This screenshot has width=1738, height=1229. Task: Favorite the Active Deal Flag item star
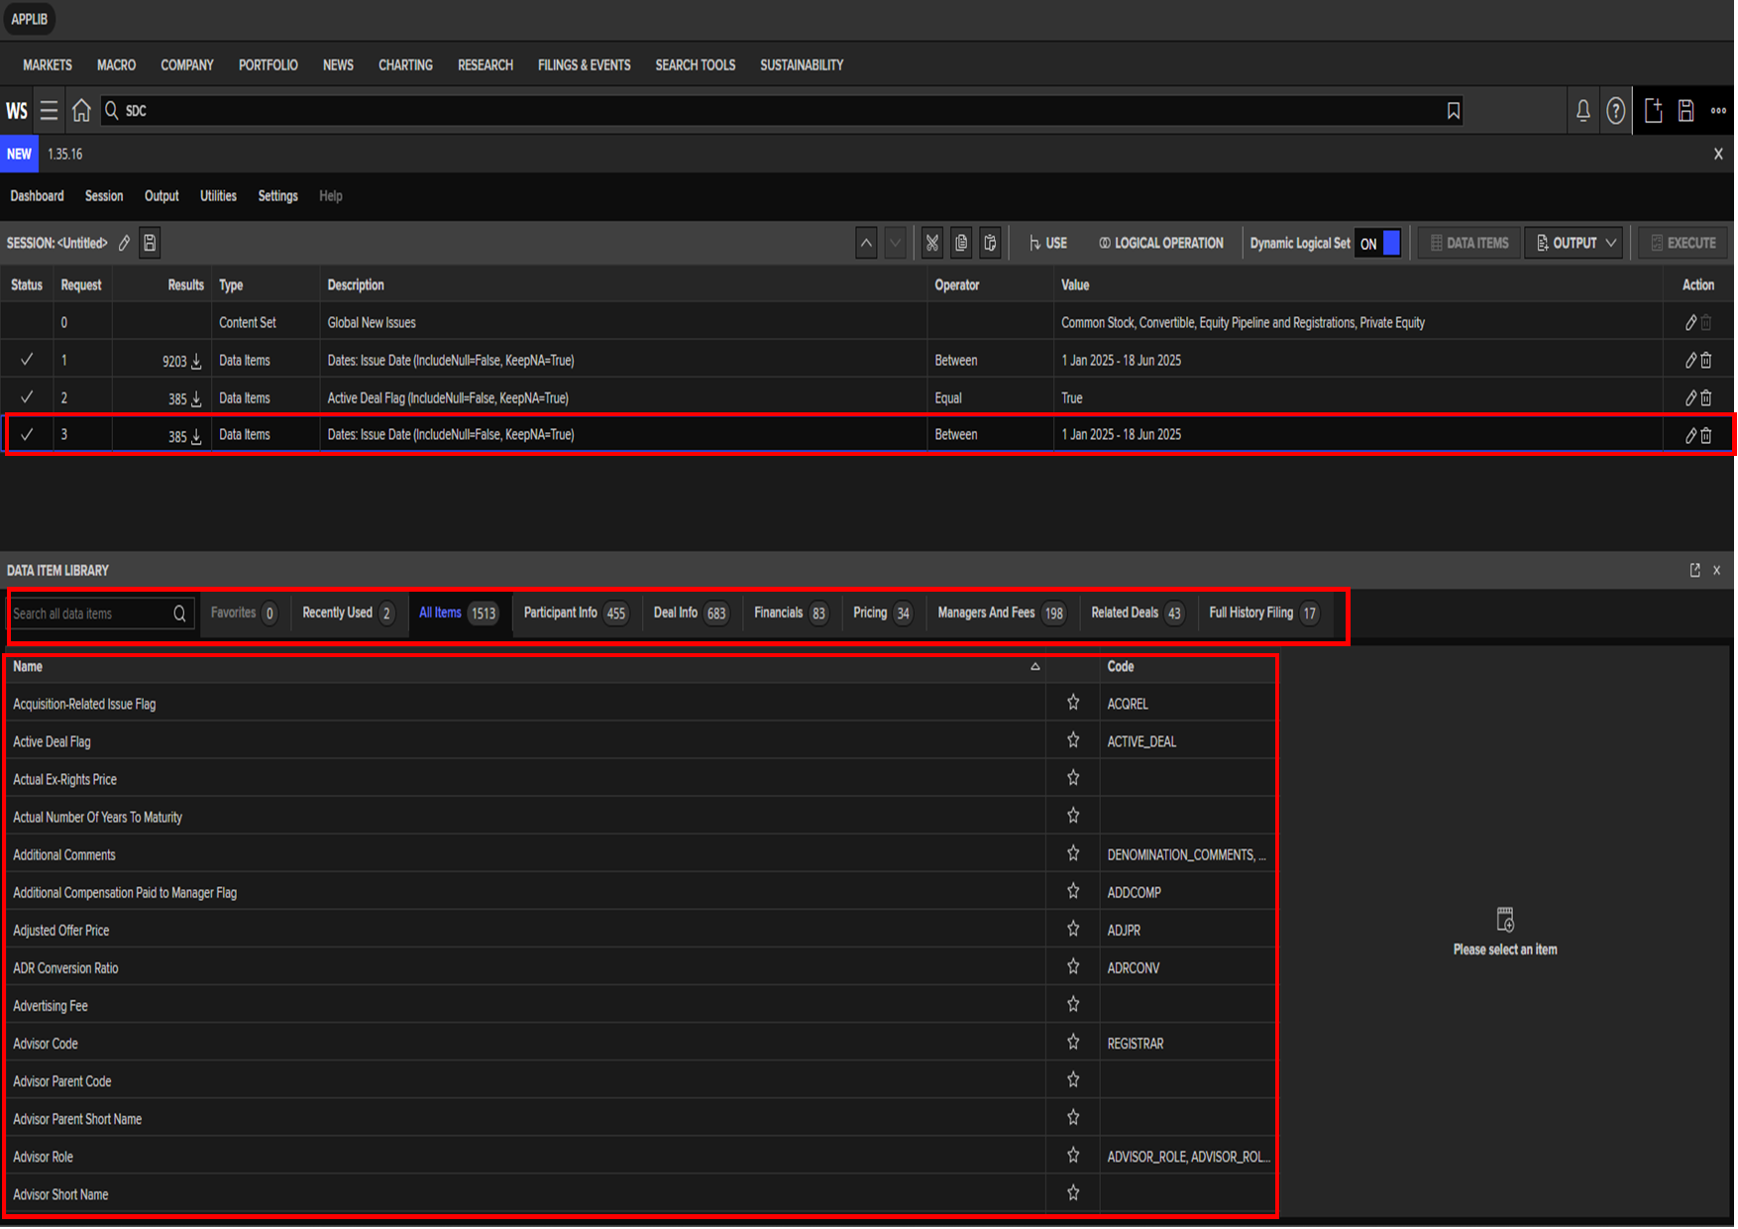(x=1073, y=741)
